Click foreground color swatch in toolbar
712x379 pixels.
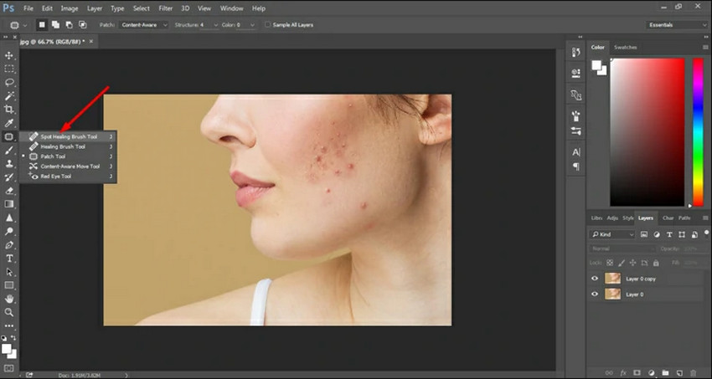click(7, 348)
